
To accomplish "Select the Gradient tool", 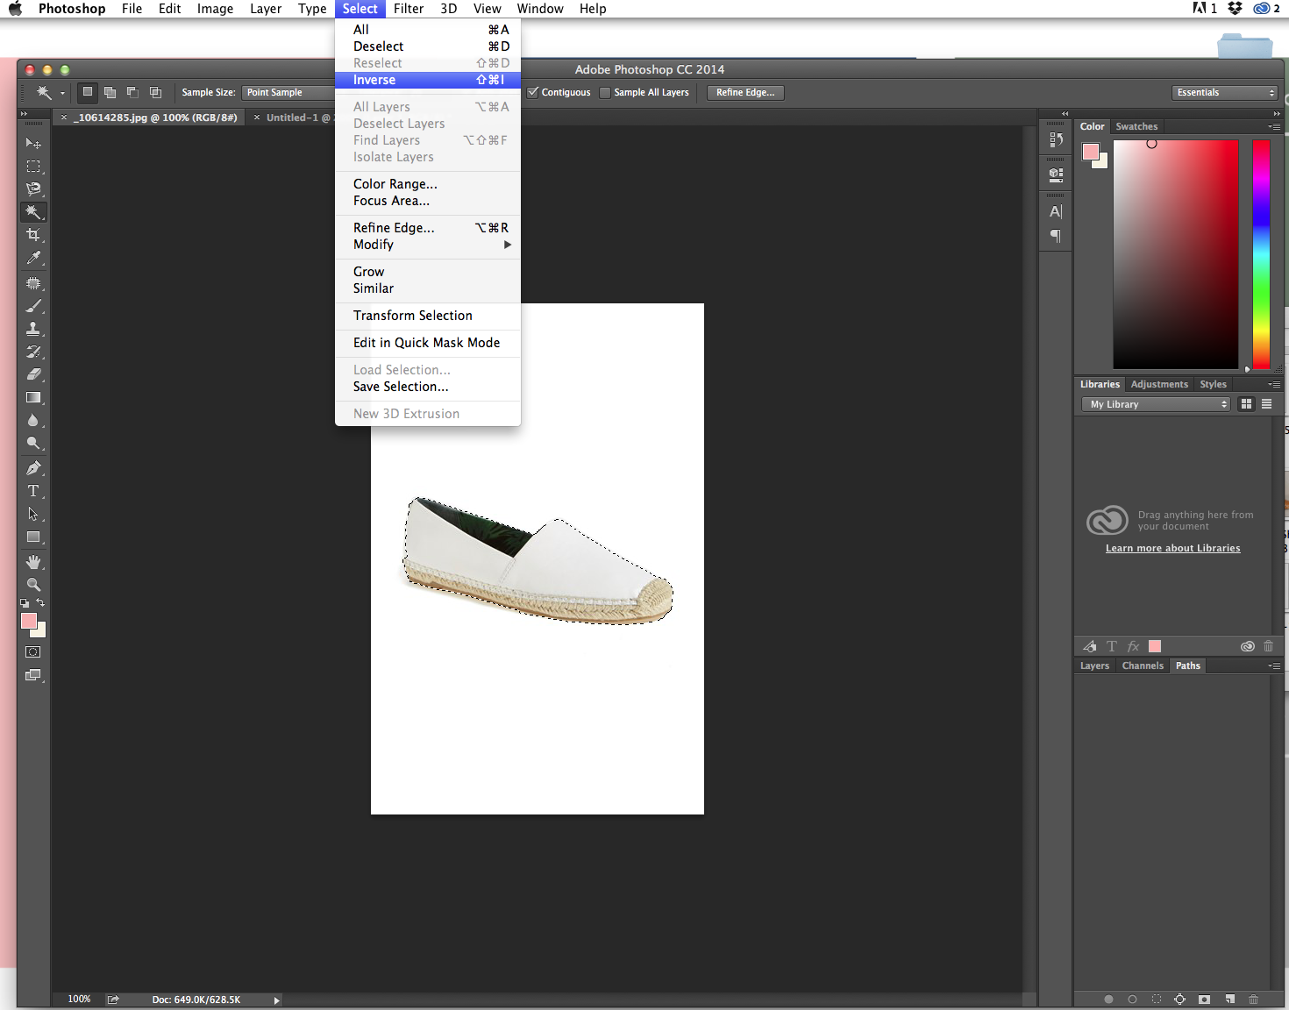I will click(33, 397).
